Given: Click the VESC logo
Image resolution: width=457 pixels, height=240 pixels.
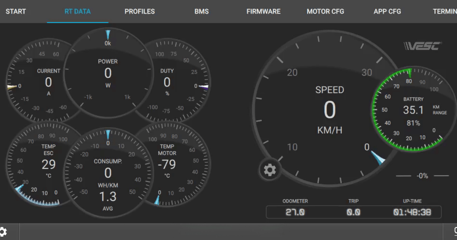Looking at the screenshot, I should click(422, 46).
